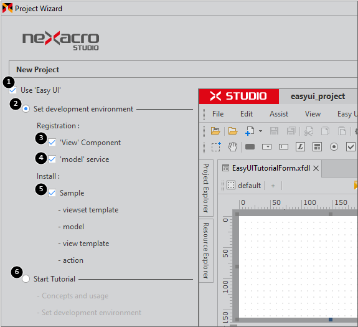Screen dimensions: 358x327
Task: Close the EasyUITutorialForm.xfdl tab
Action: coord(316,168)
